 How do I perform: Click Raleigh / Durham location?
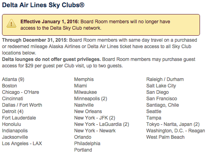[165, 79]
